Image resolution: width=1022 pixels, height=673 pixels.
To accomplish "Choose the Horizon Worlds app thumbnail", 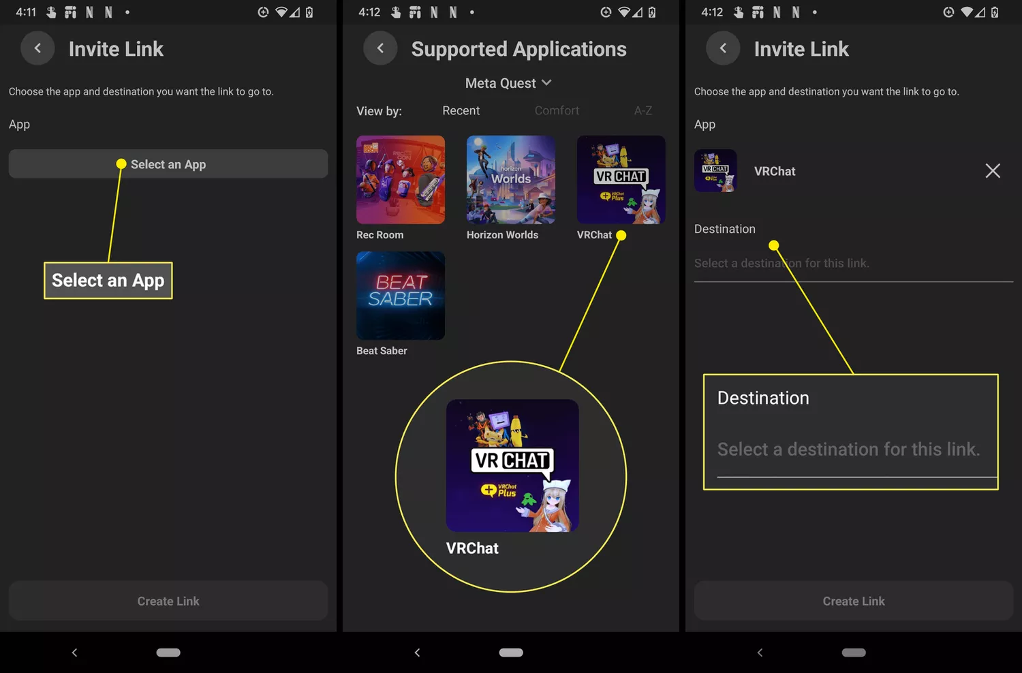I will pyautogui.click(x=511, y=180).
